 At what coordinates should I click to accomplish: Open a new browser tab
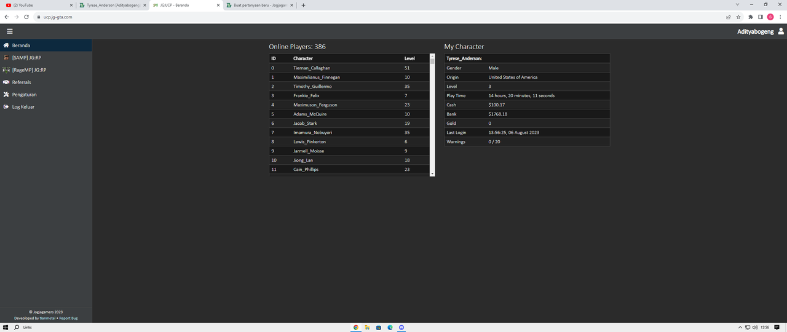tap(303, 5)
